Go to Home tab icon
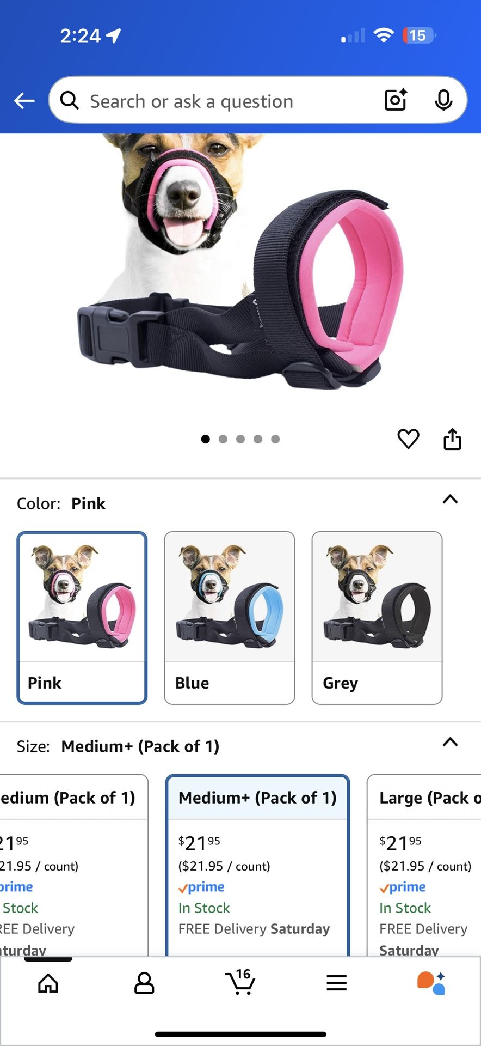This screenshot has width=481, height=1046. coord(48,983)
